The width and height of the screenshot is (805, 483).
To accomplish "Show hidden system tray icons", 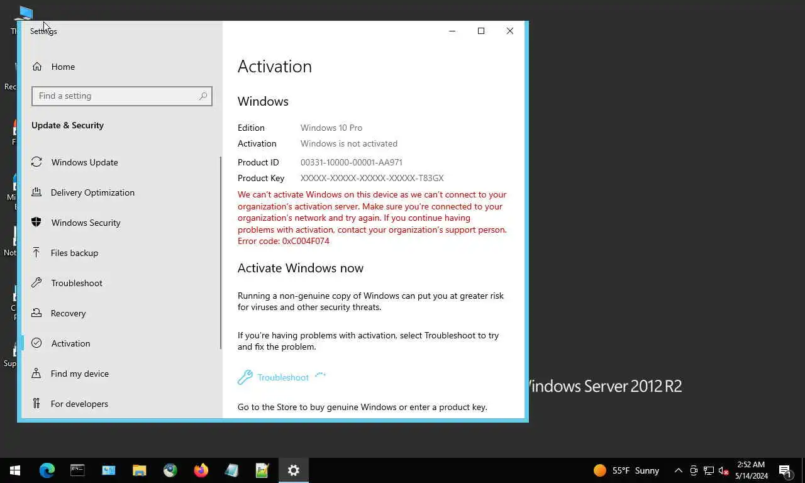I will coord(679,470).
